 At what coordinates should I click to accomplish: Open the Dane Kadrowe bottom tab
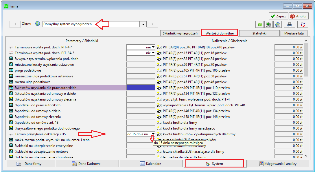87,164
